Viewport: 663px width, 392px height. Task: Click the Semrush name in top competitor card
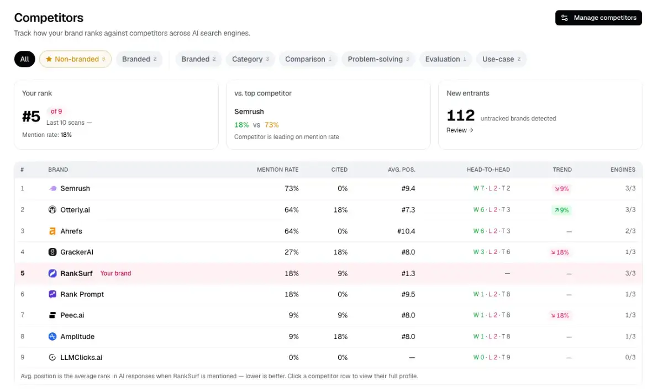249,112
